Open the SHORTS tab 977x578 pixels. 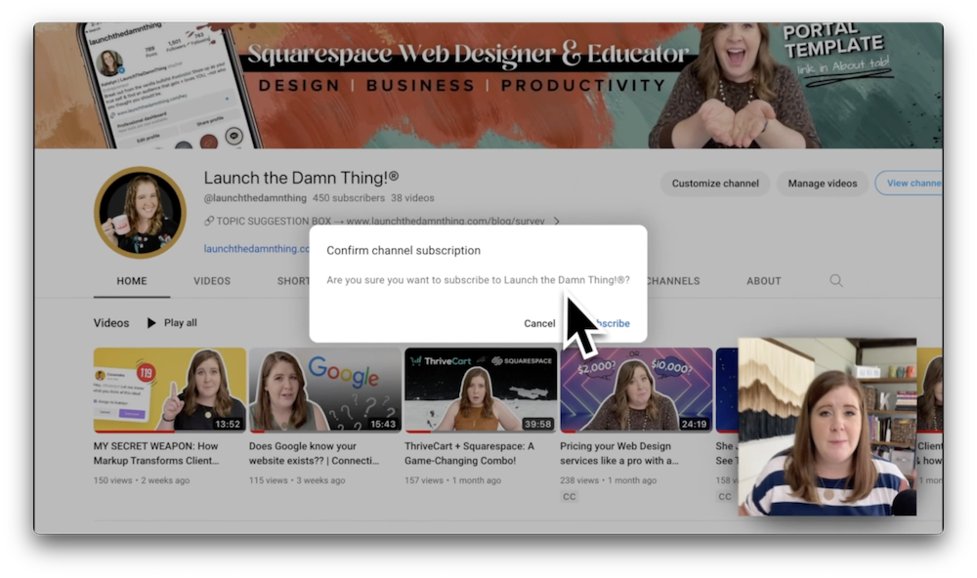point(293,281)
